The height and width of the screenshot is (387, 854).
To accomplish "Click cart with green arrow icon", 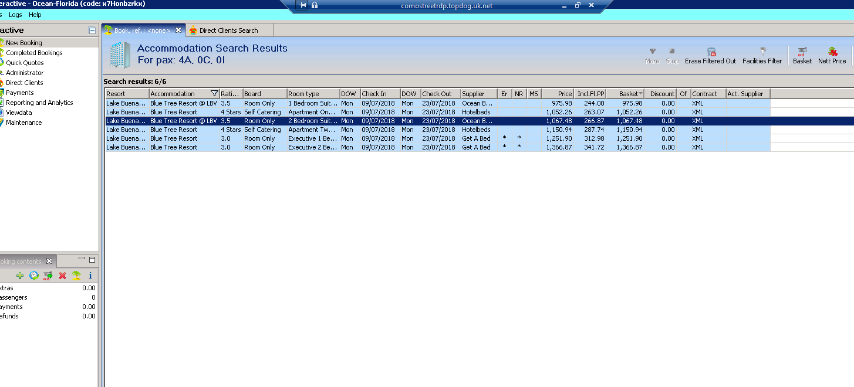I will [x=48, y=275].
